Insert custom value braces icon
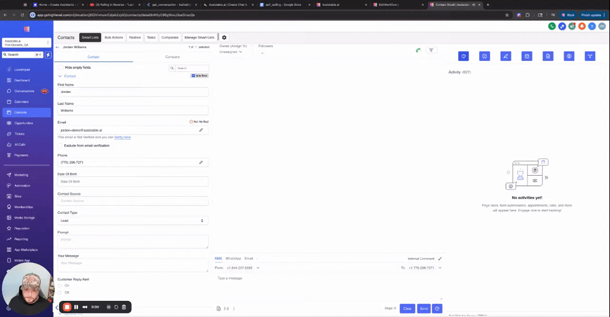The image size is (610, 317). tap(226, 309)
